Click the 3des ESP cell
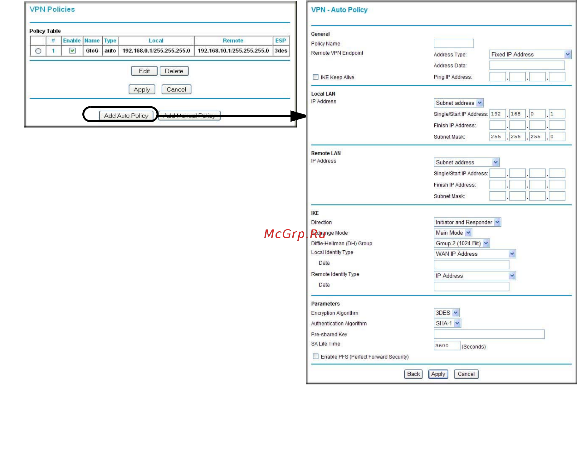The image size is (586, 467). pyautogui.click(x=281, y=51)
